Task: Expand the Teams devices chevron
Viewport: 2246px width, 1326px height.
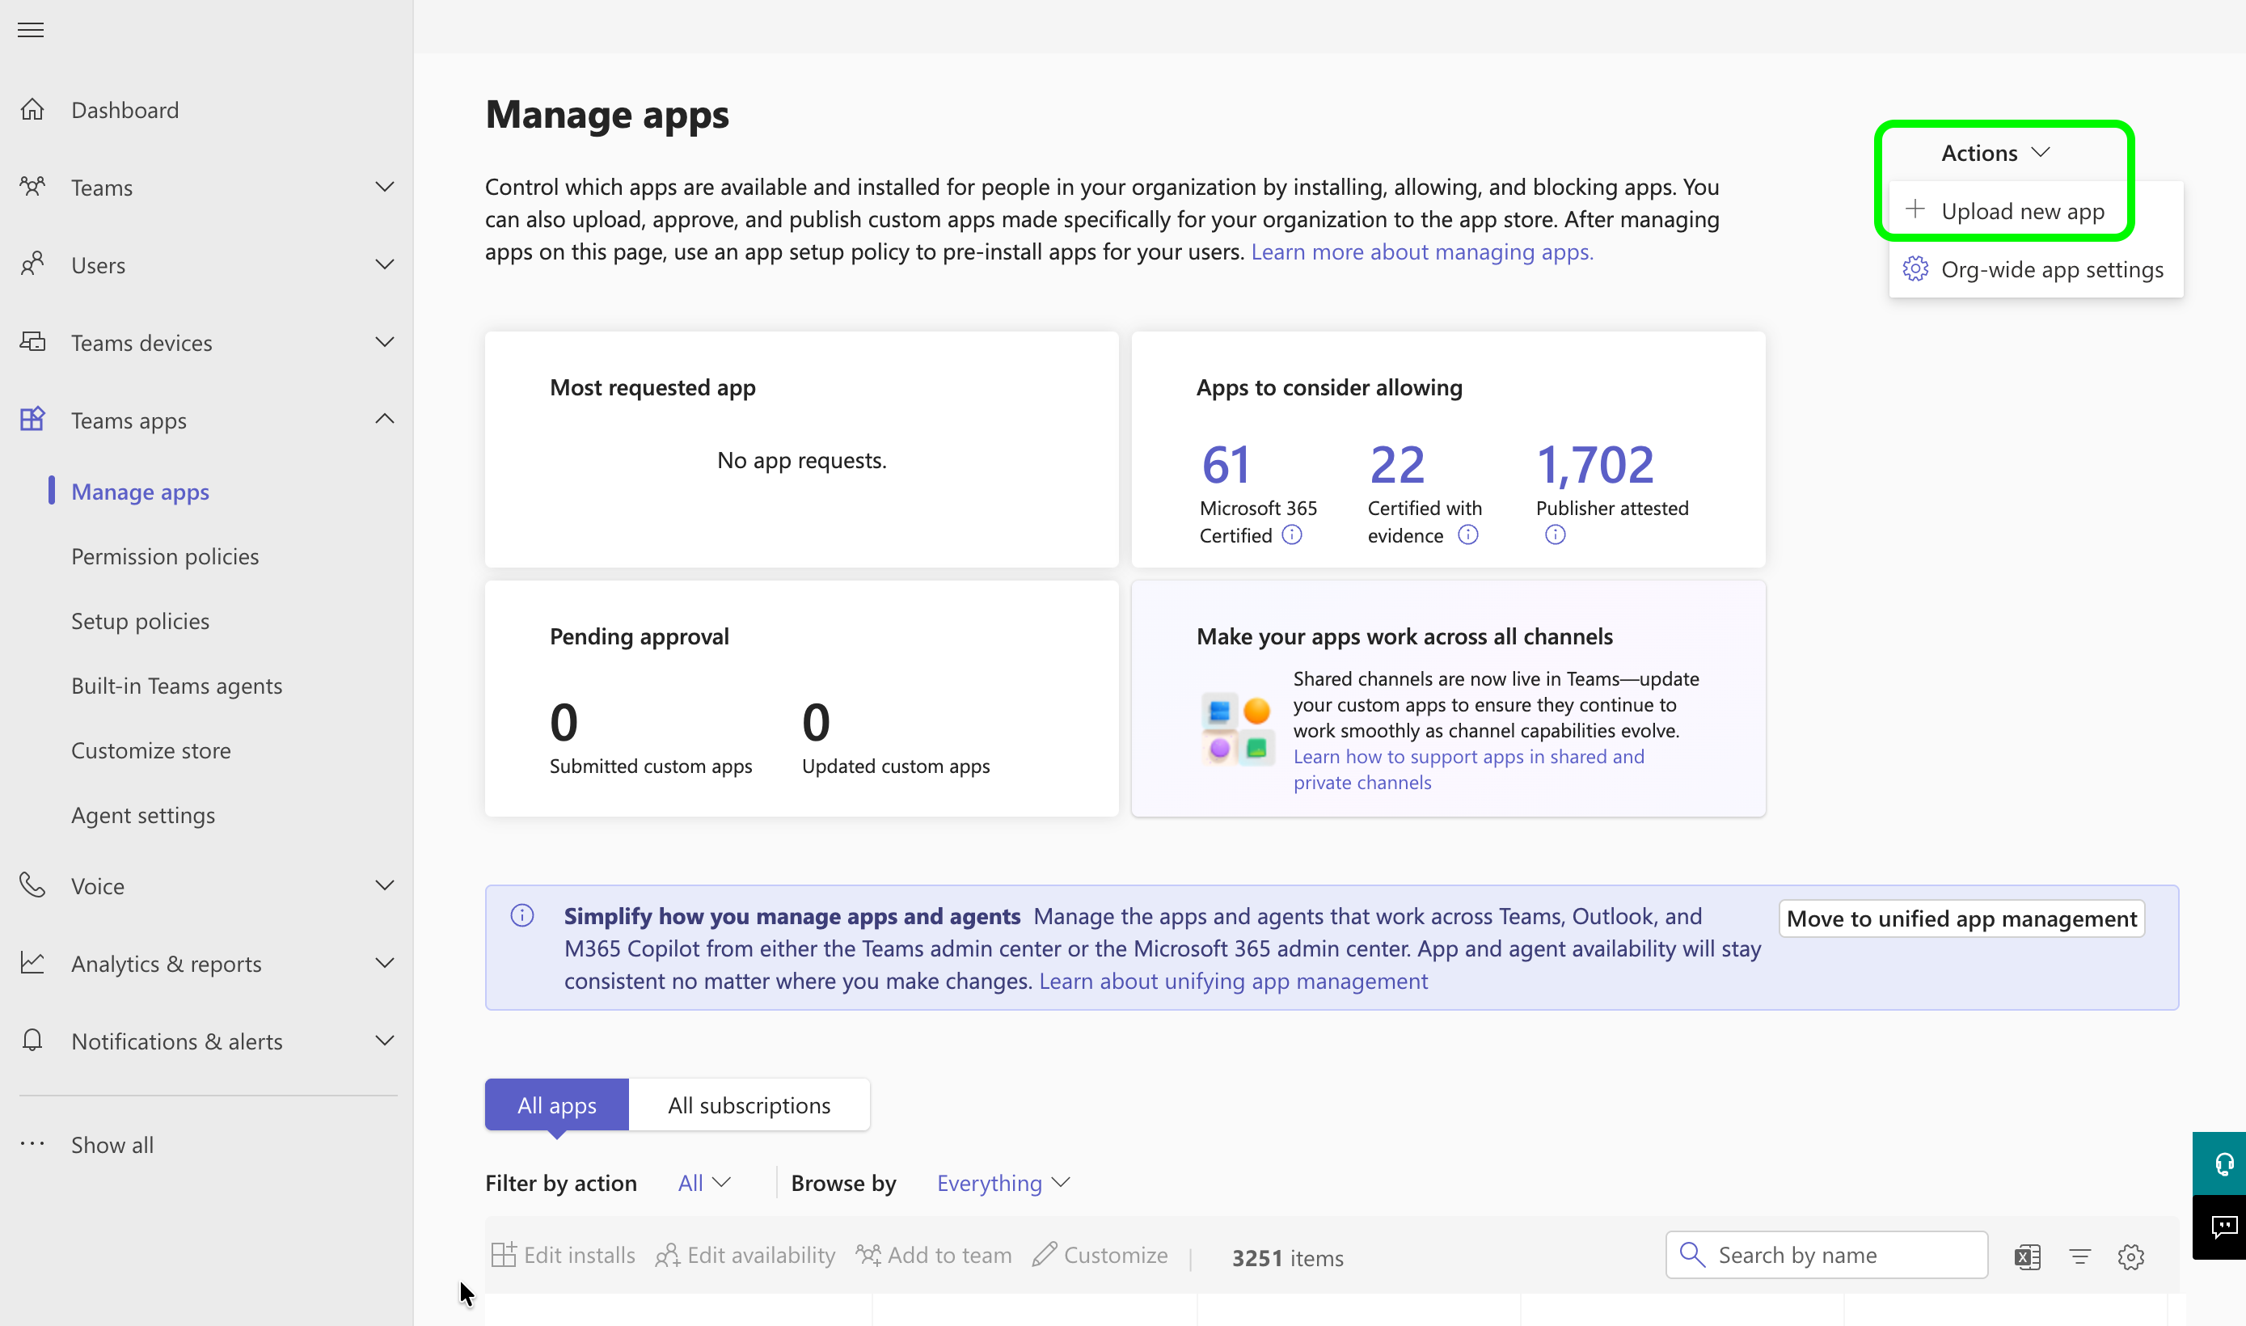Action: pos(384,341)
